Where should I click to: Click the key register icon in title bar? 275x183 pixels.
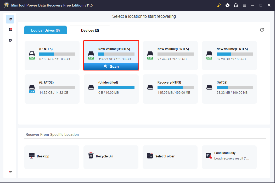[x=219, y=5]
